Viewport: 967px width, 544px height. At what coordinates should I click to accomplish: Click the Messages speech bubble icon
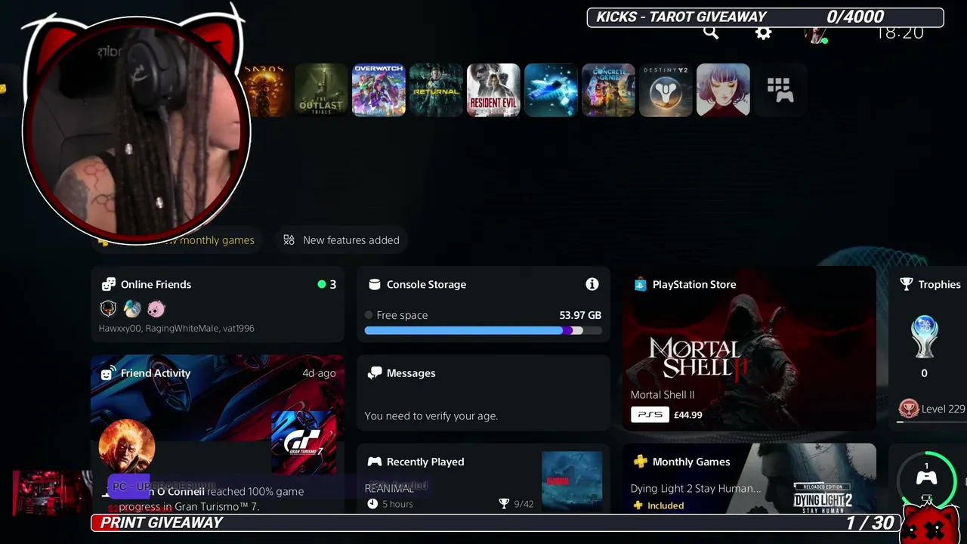point(374,373)
